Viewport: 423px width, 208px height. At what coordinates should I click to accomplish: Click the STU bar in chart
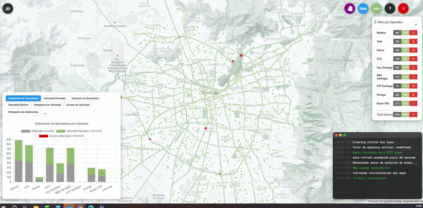pos(50,165)
